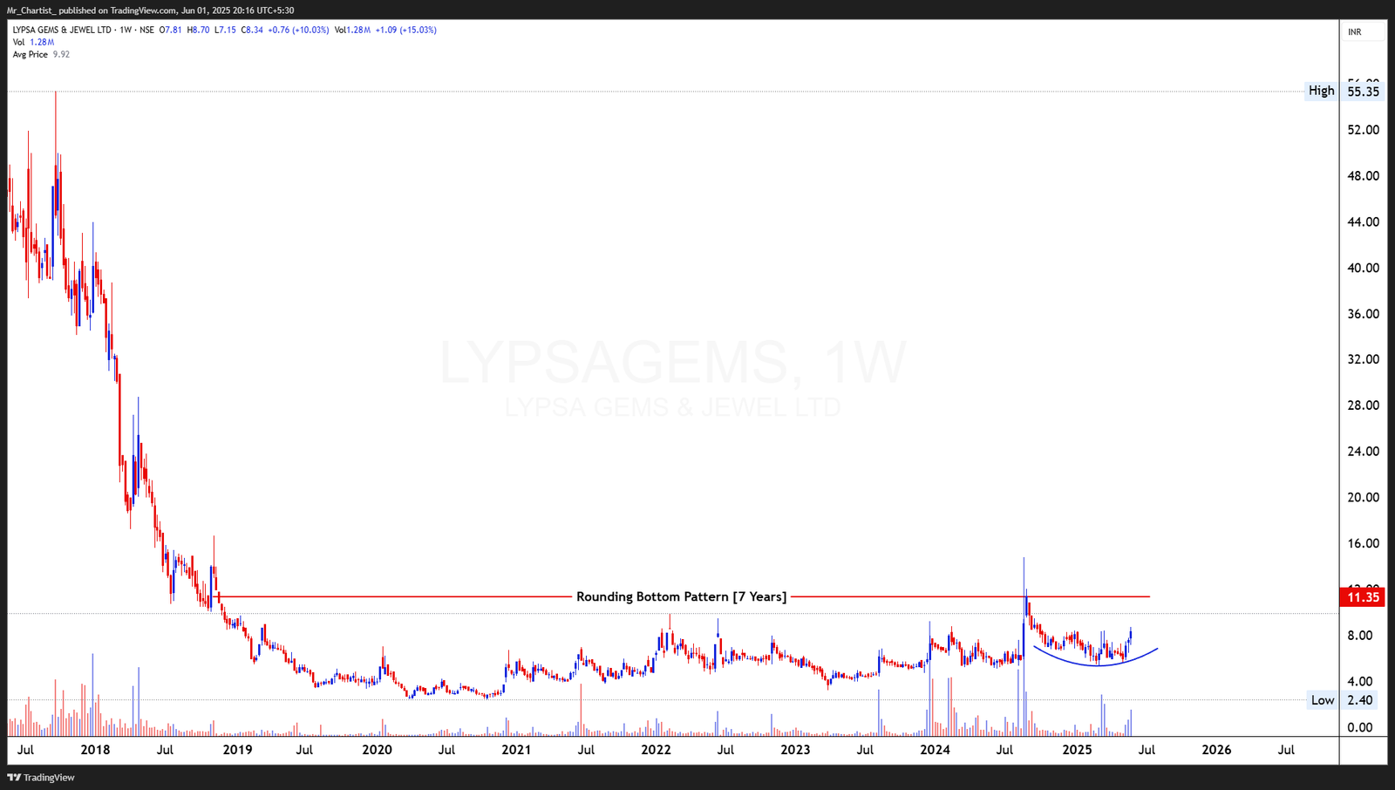
Task: Click the Mr_Chartist_ author name
Action: (33, 11)
